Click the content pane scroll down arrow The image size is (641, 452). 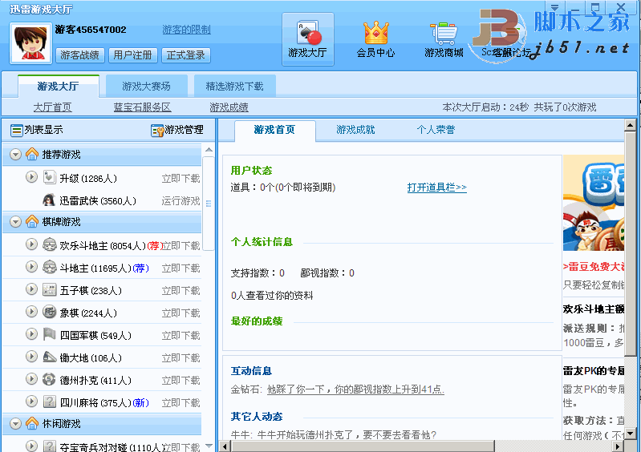pos(630,434)
